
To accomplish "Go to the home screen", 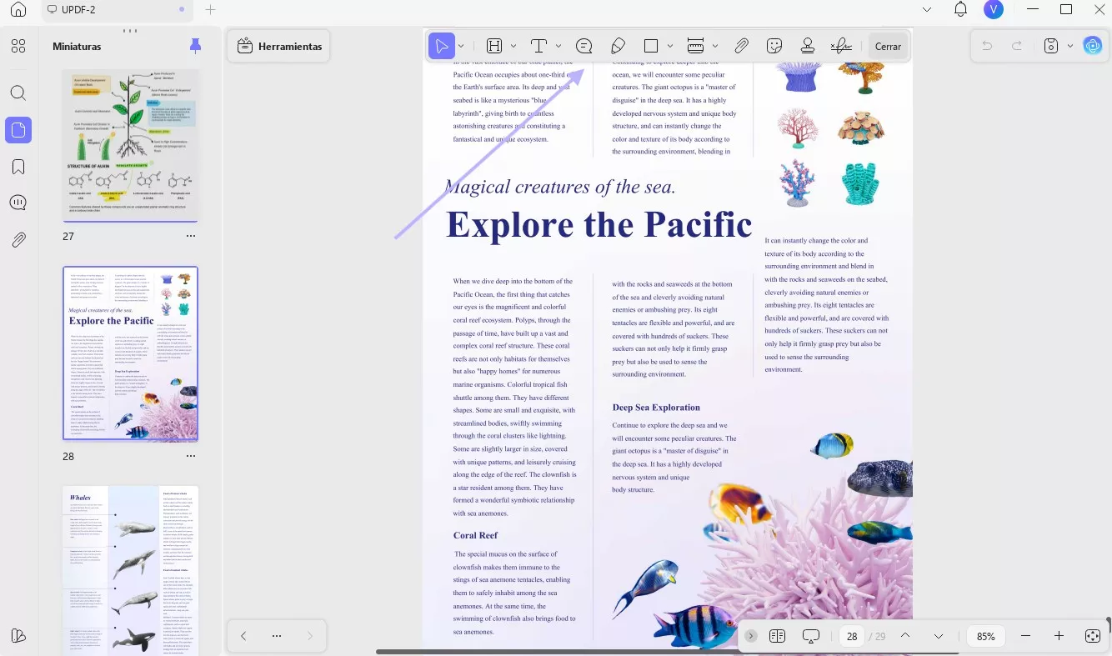I will pyautogui.click(x=18, y=10).
